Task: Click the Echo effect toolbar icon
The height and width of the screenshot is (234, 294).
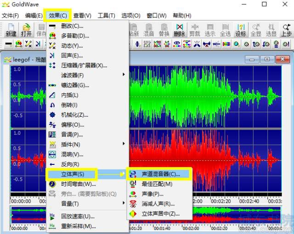Action: pos(38,44)
